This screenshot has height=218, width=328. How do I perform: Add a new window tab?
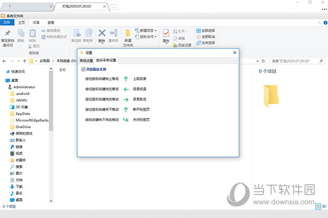pos(114,7)
